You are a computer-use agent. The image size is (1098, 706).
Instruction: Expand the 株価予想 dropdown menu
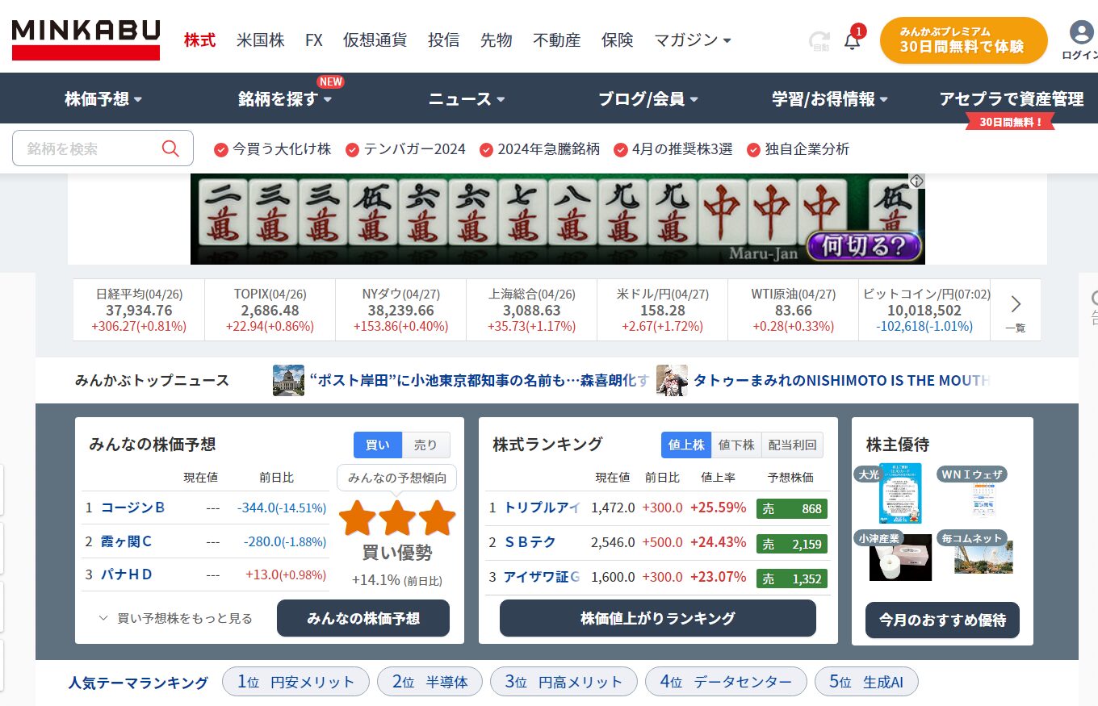tap(103, 99)
